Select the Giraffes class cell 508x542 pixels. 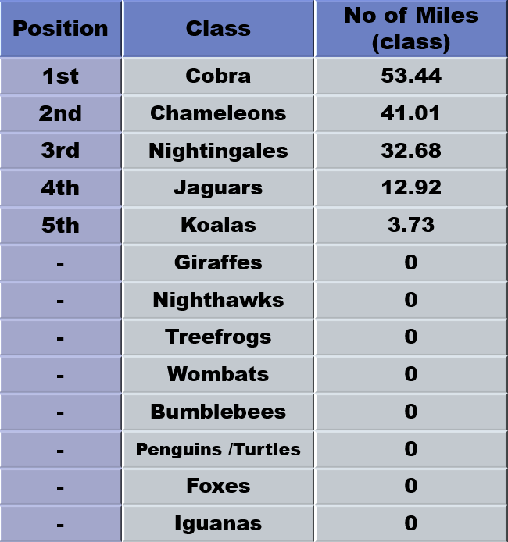pyautogui.click(x=218, y=262)
